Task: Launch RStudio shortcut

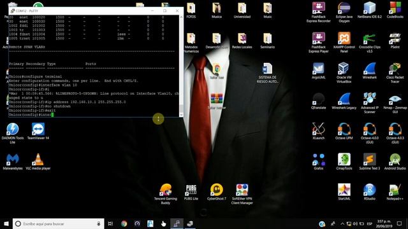Action: (370, 192)
